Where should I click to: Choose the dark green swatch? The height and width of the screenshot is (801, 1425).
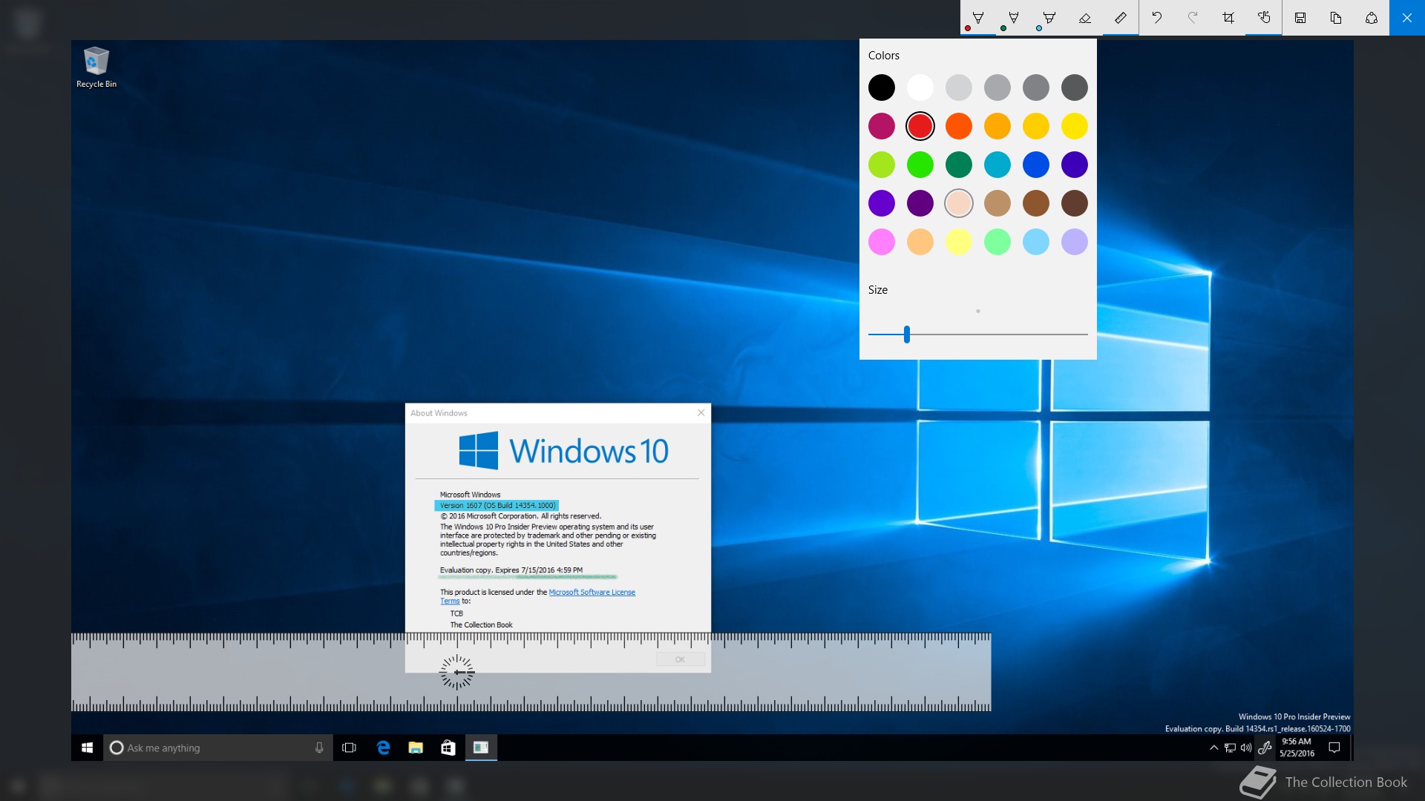[959, 165]
